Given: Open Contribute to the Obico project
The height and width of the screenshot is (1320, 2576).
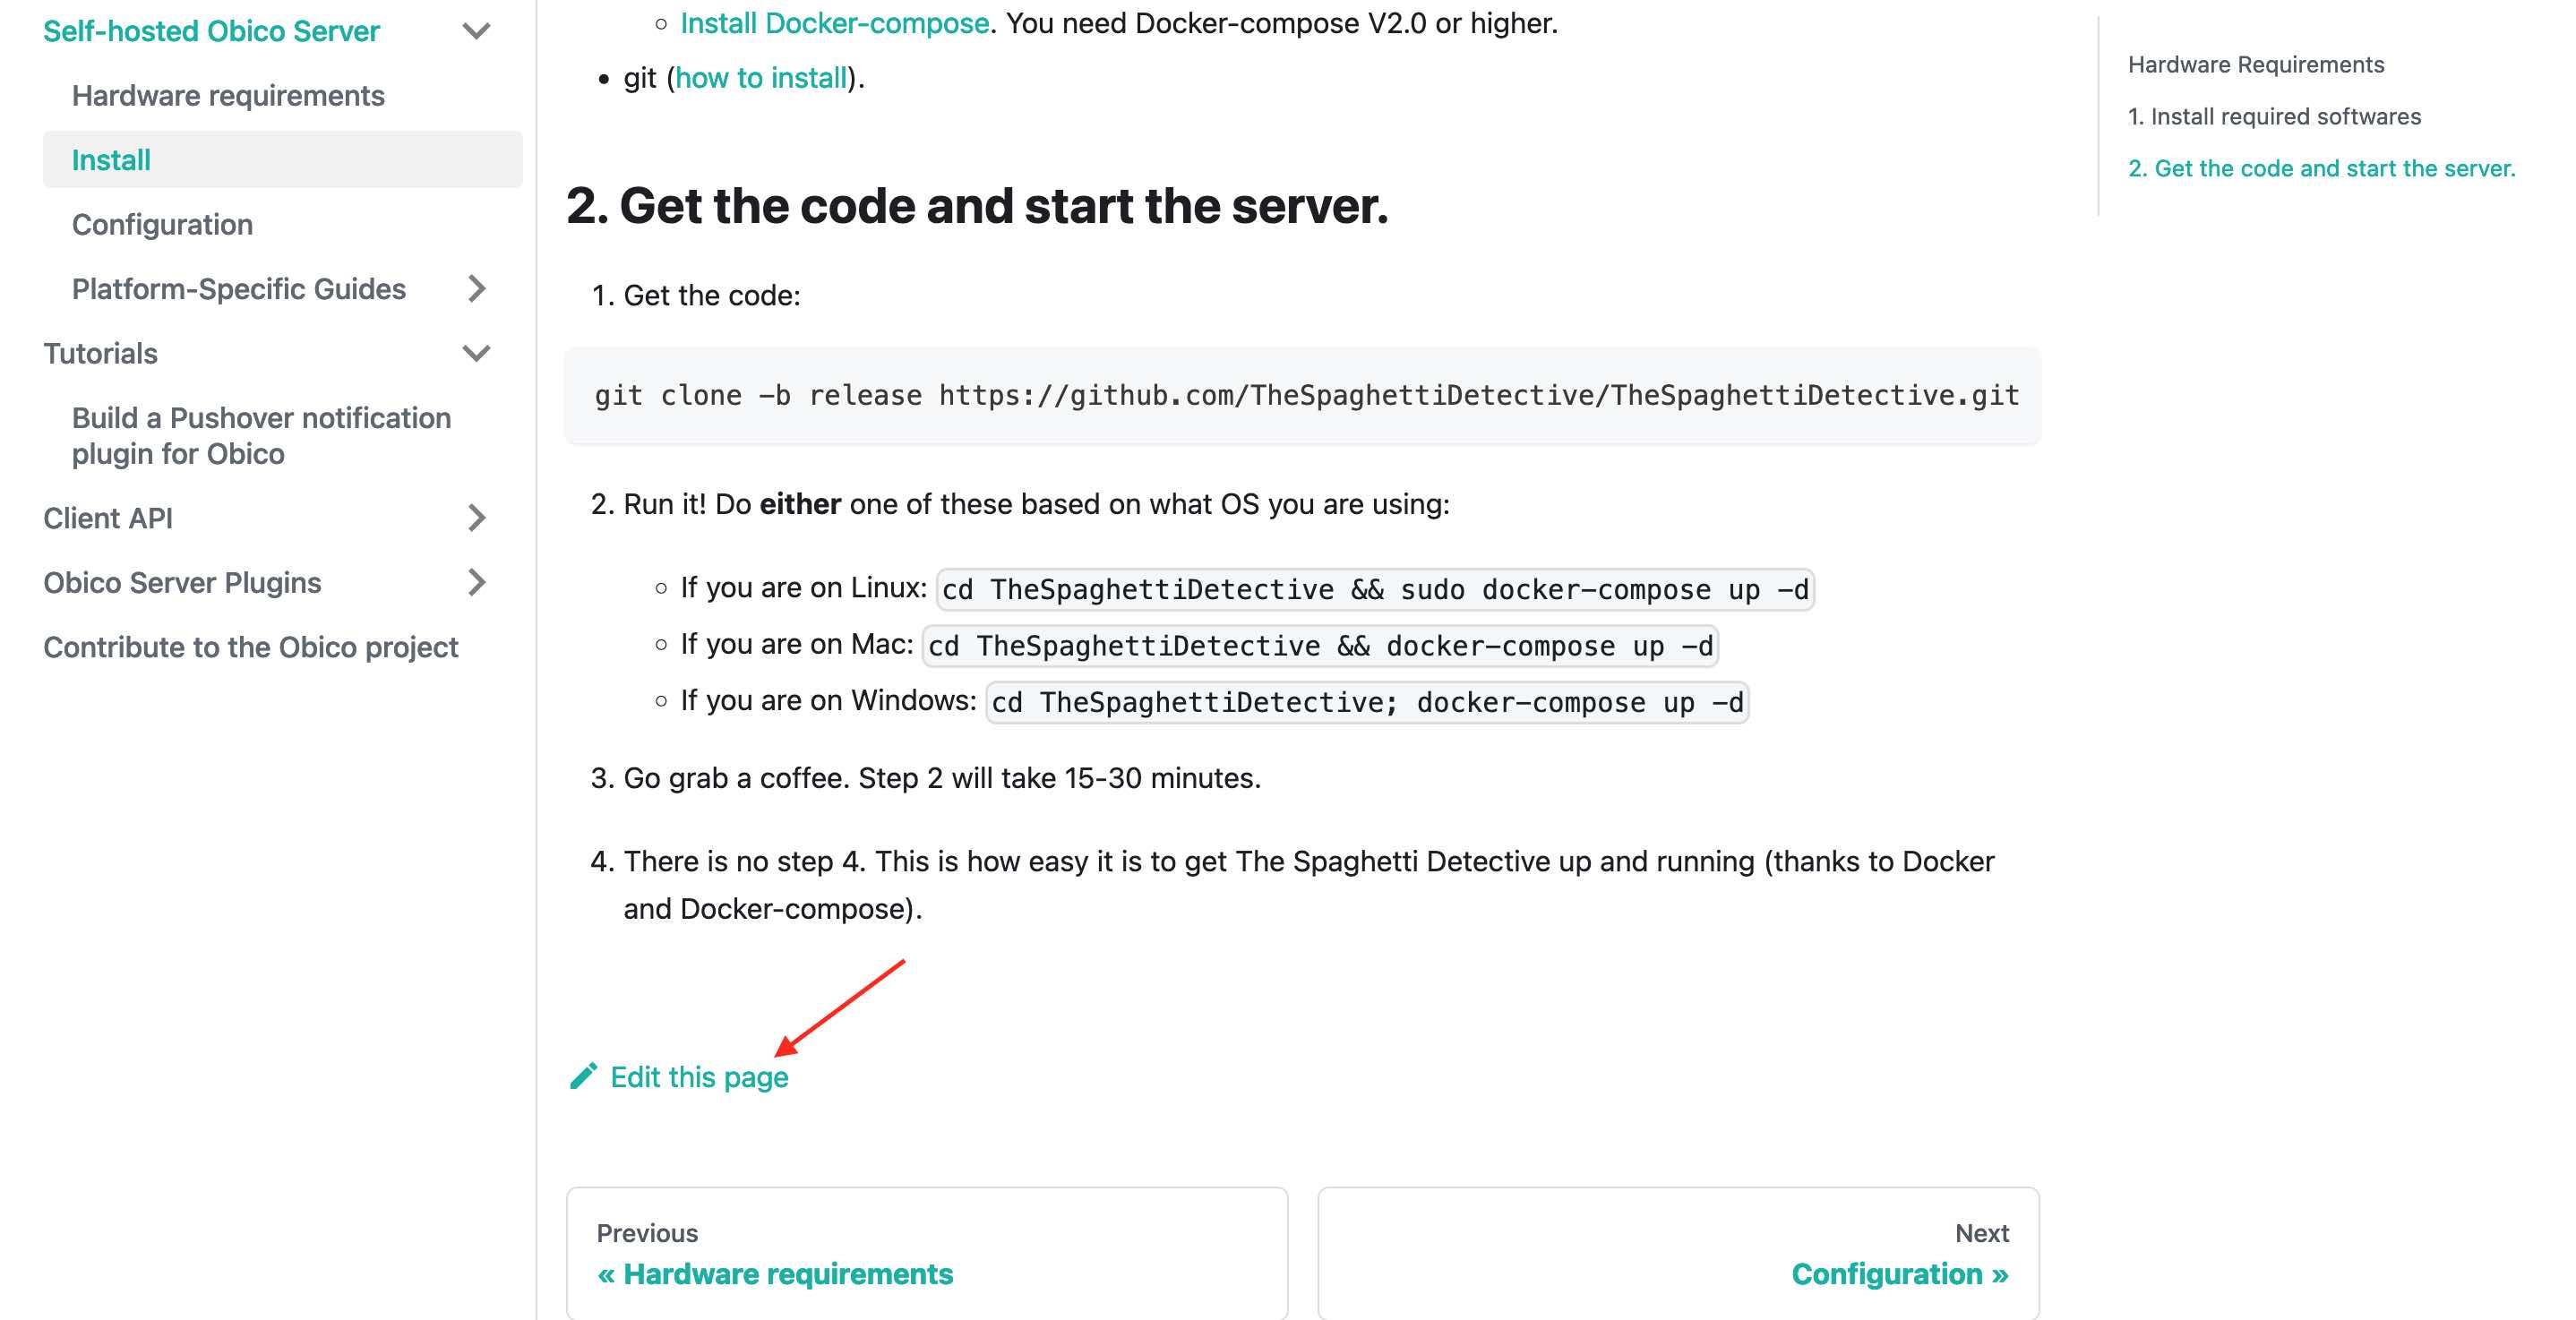Looking at the screenshot, I should click(250, 647).
